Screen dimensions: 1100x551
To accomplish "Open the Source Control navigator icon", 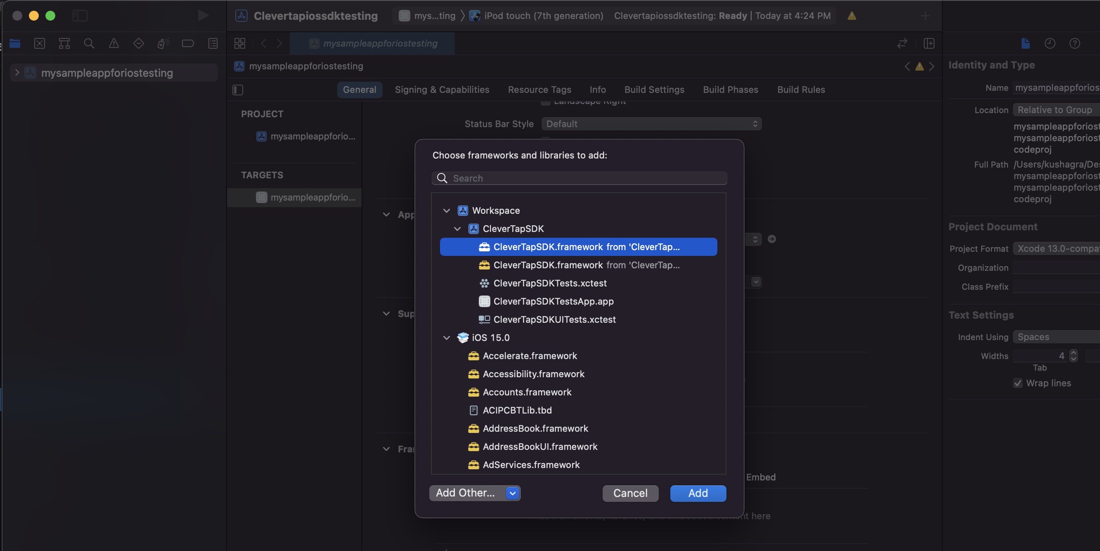I will click(x=40, y=43).
